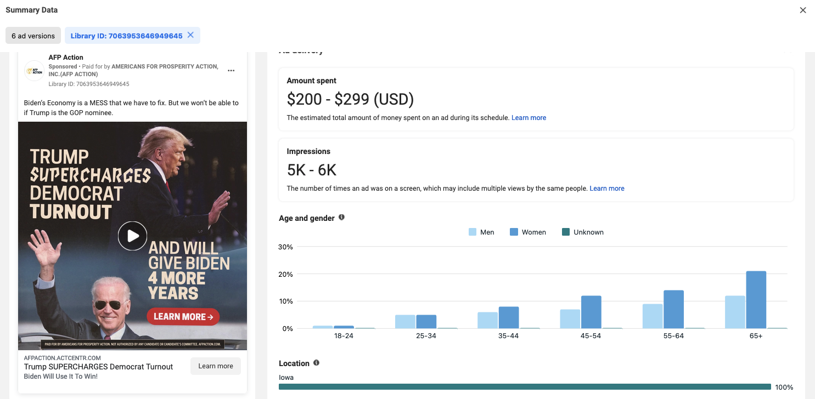
Task: Open the AFP Action page name
Action: pyautogui.click(x=66, y=58)
